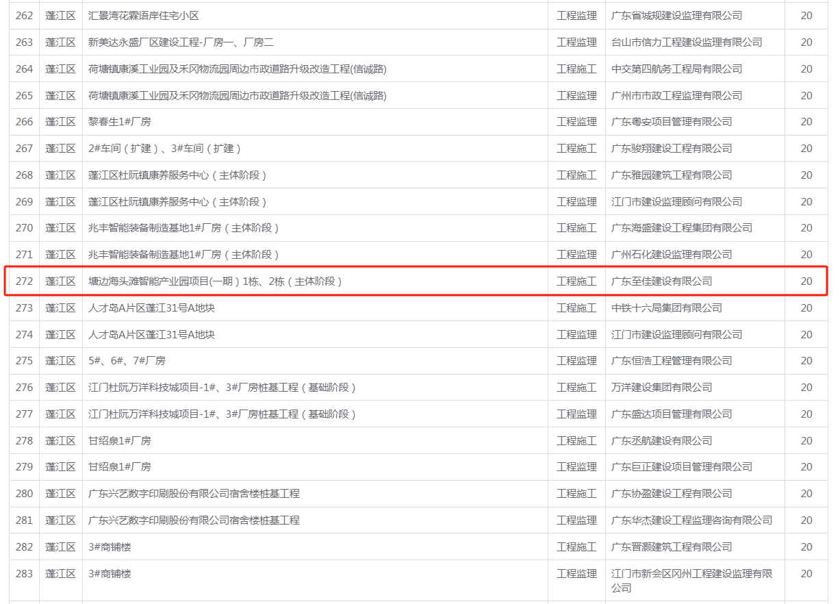
Task: Click company 台山市信力工程建设监理有限公司
Action: click(x=687, y=42)
